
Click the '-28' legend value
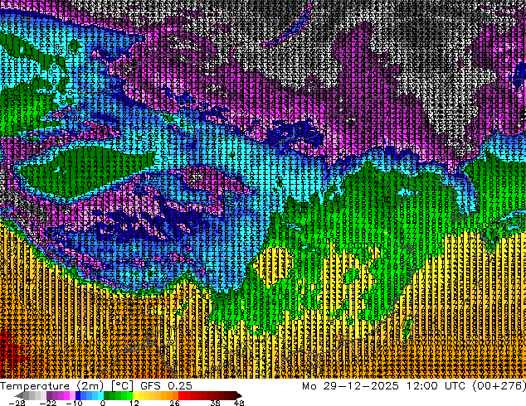tap(17, 403)
